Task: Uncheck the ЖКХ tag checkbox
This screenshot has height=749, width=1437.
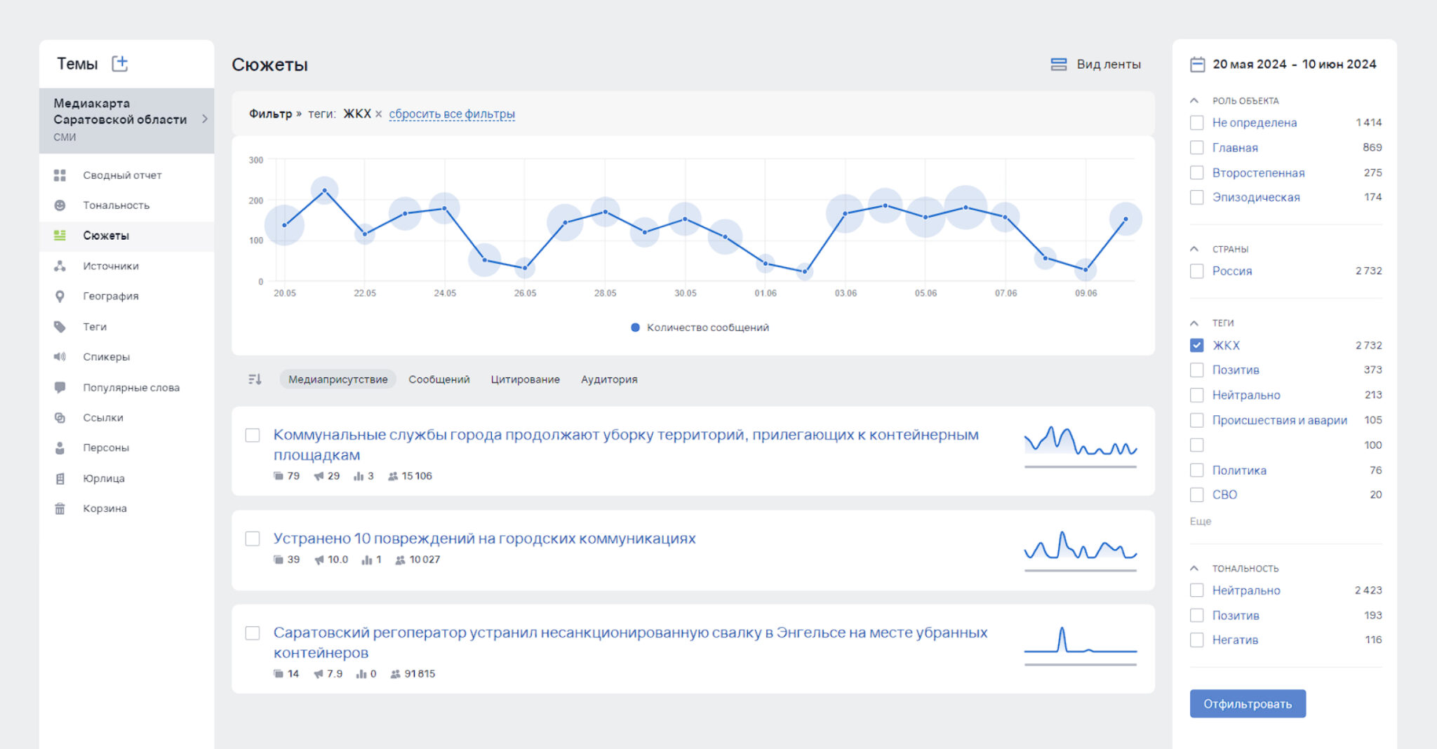Action: point(1197,345)
